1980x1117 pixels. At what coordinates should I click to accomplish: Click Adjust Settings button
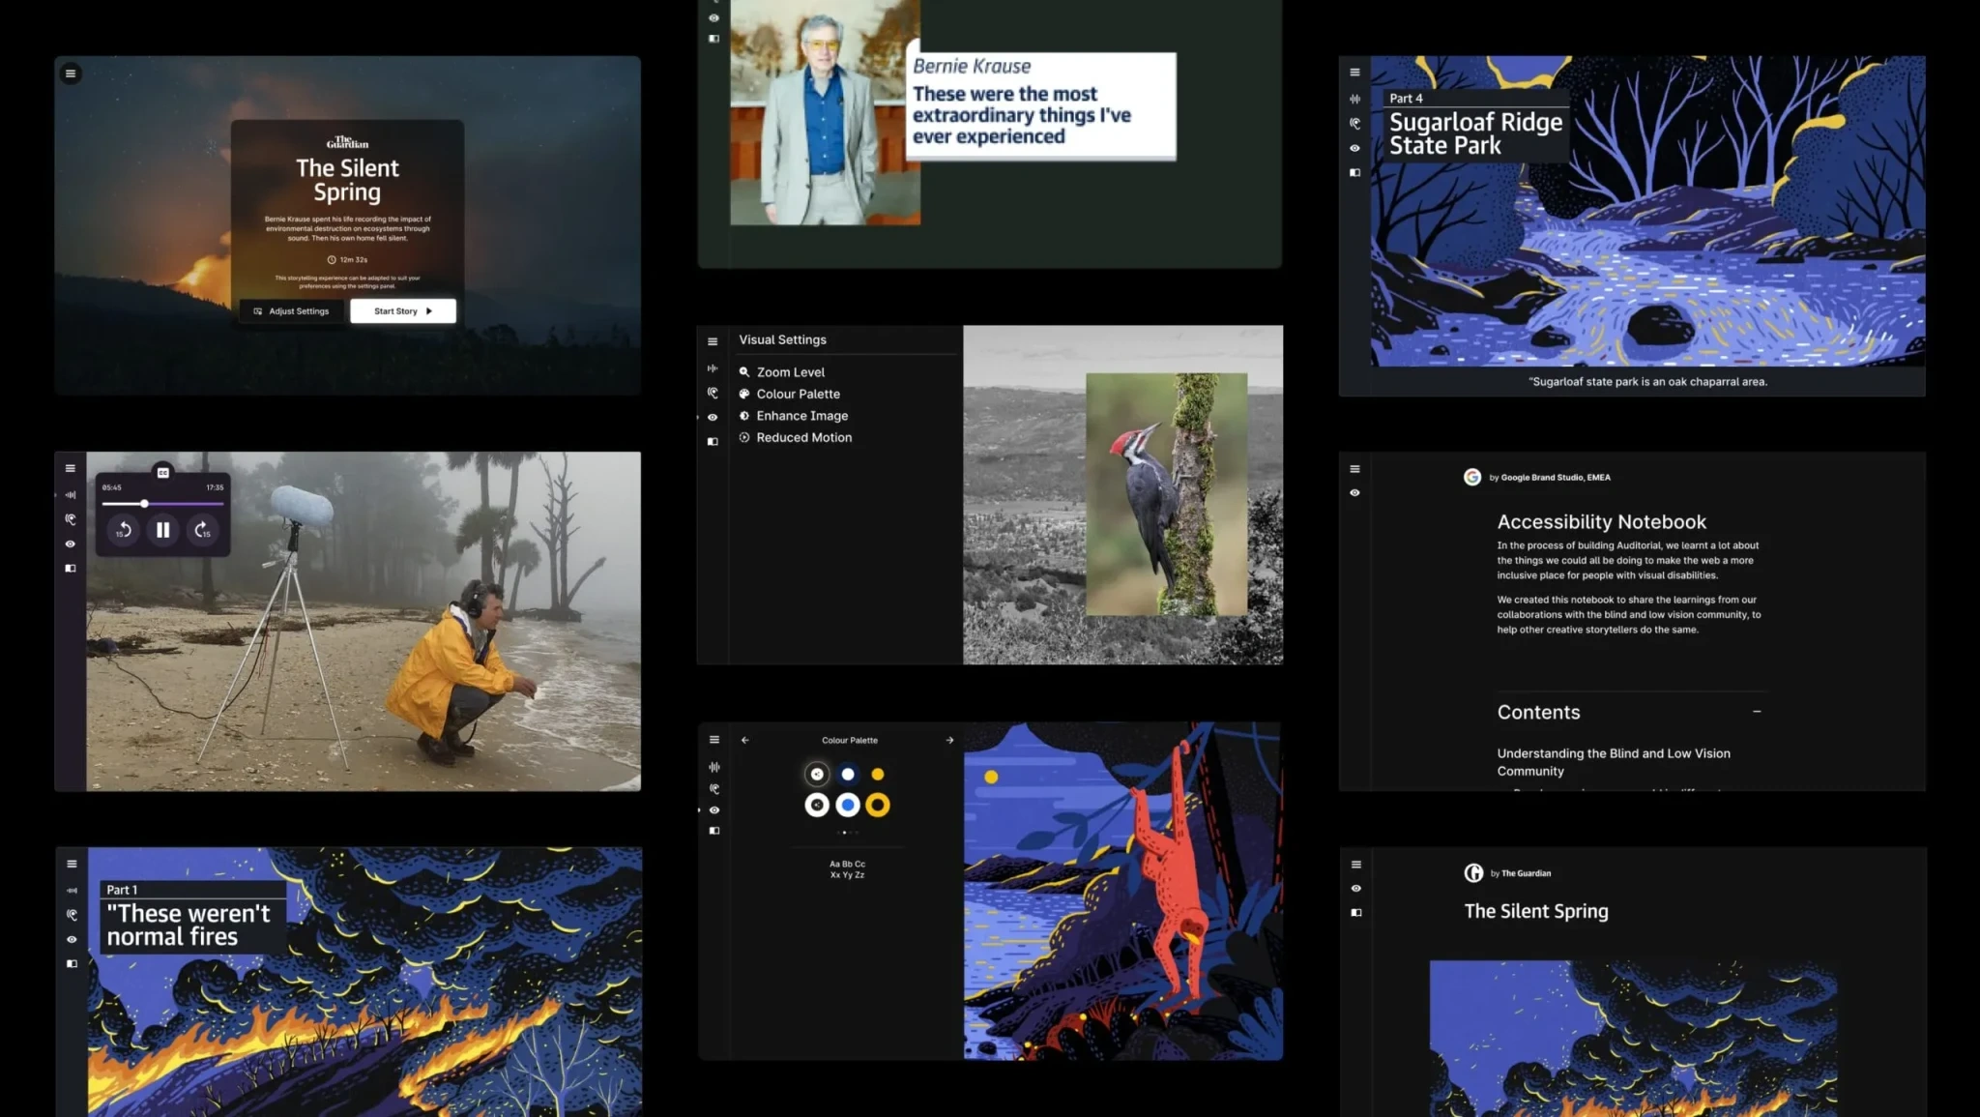pyautogui.click(x=291, y=311)
